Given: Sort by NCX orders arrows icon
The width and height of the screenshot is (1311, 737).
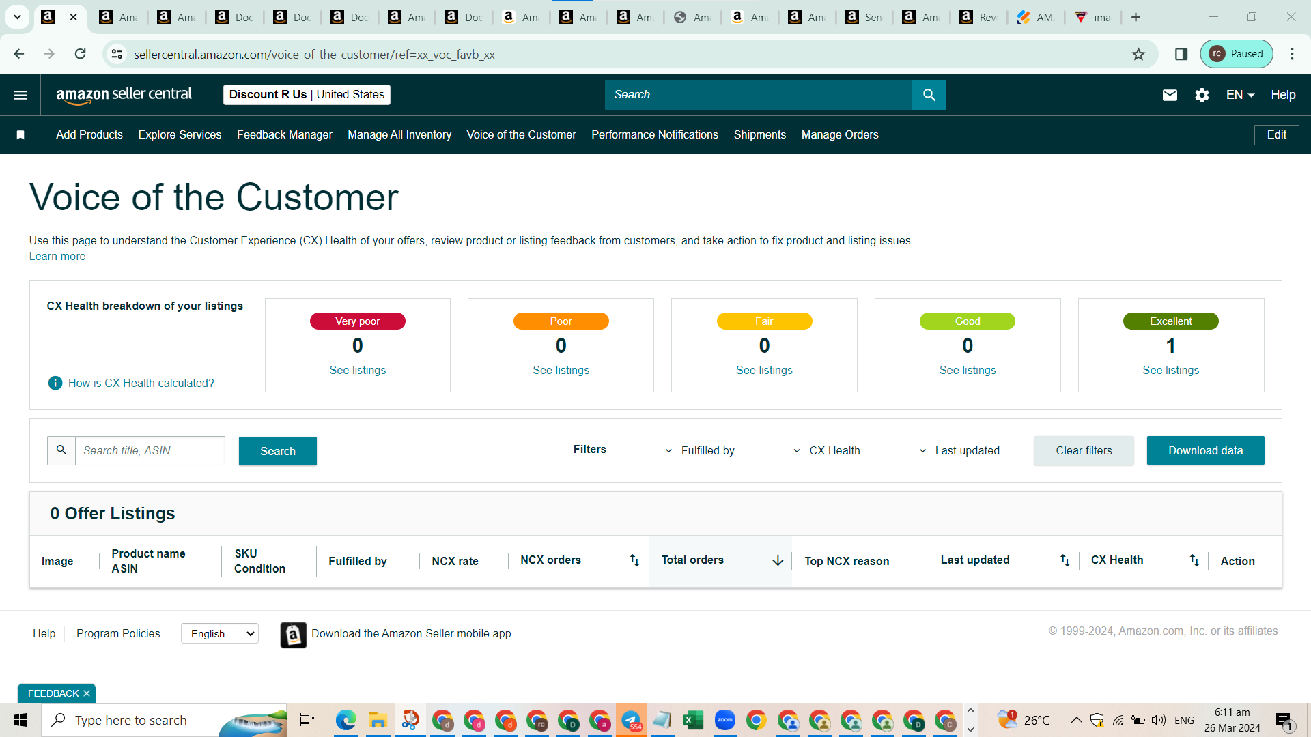Looking at the screenshot, I should click(x=634, y=560).
